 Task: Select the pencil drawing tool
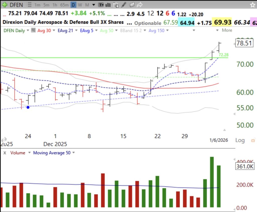point(123,5)
